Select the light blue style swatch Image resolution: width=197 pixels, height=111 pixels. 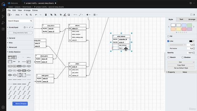184,25
